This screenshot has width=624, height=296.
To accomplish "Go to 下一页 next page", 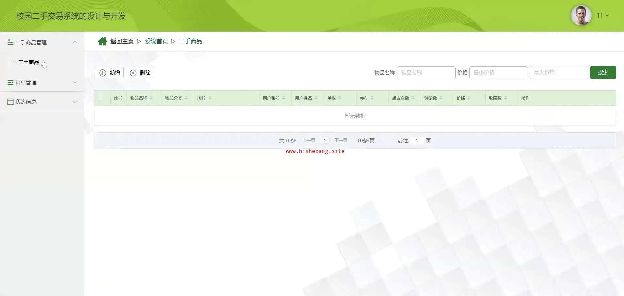I will [x=341, y=140].
